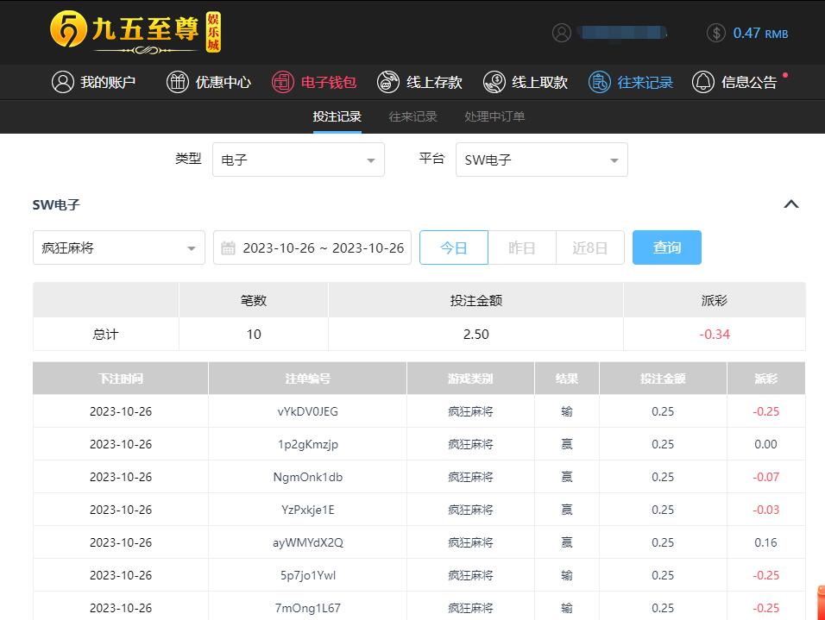Open 优惠中心 gift icon
Image resolution: width=825 pixels, height=620 pixels.
(177, 82)
